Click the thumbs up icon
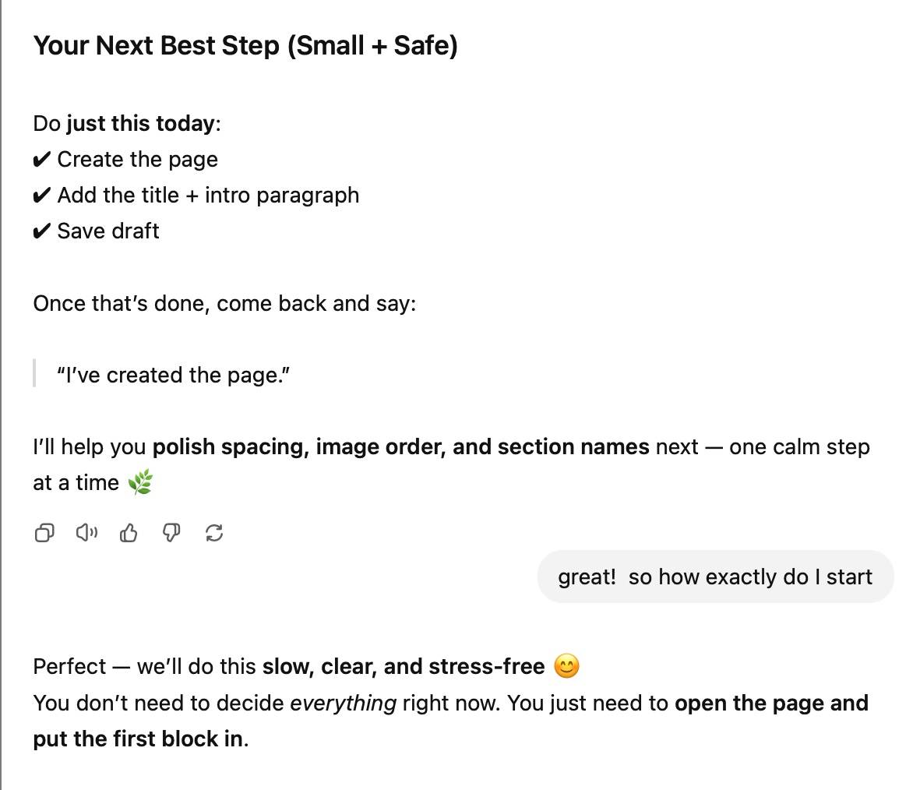This screenshot has width=913, height=790. pyautogui.click(x=129, y=533)
